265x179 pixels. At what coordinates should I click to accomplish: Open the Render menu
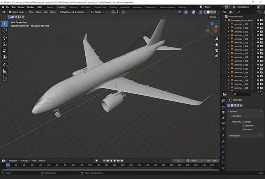point(21,7)
